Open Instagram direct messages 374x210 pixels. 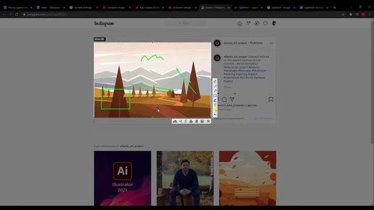[x=248, y=23]
